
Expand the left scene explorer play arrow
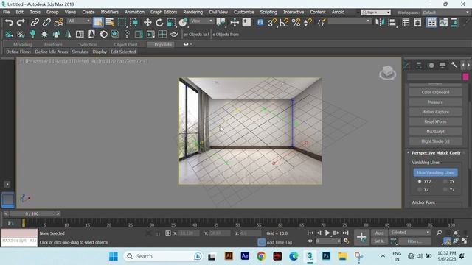pyautogui.click(x=7, y=184)
